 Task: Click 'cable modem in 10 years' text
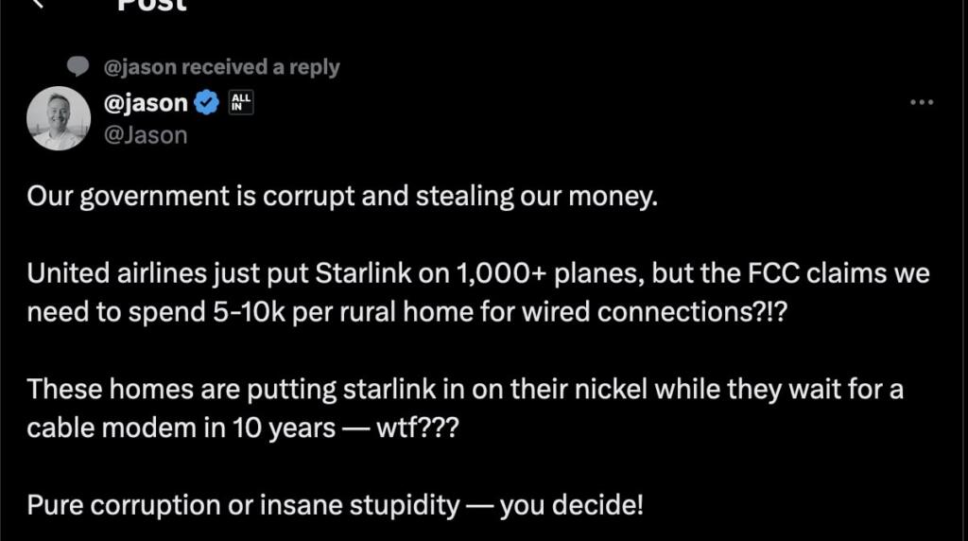pyautogui.click(x=181, y=428)
